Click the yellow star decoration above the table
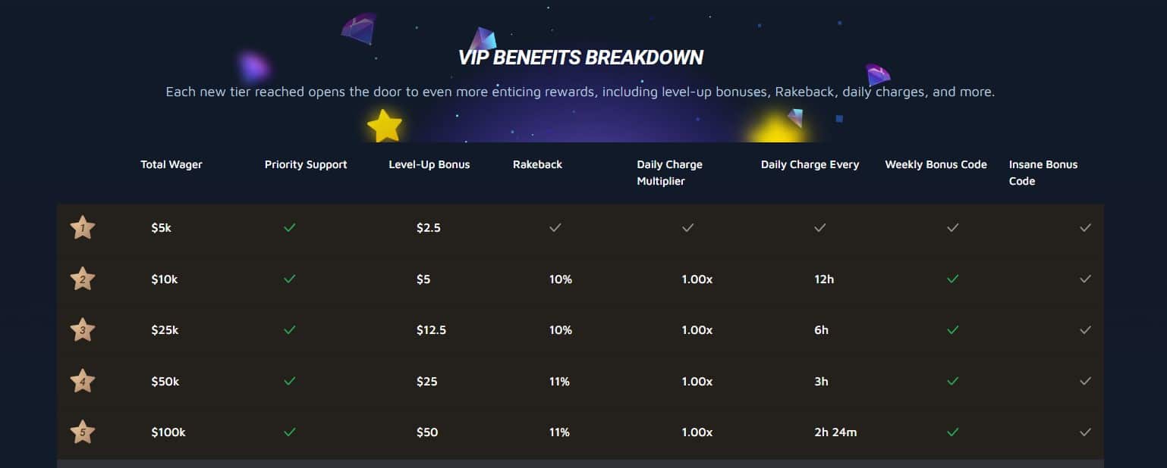The image size is (1167, 468). tap(385, 126)
